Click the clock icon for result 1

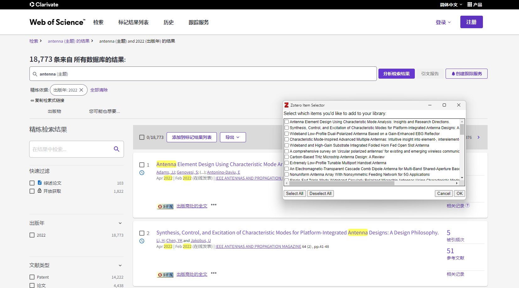[142, 173]
